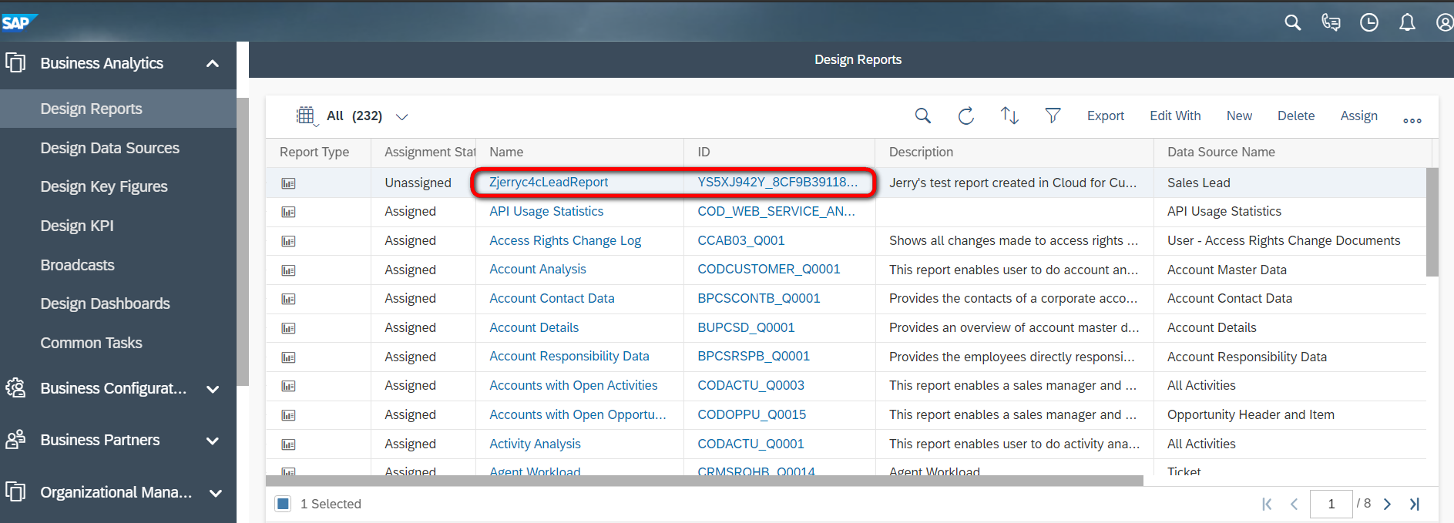
Task: Open the sort options icon
Action: 1009,116
